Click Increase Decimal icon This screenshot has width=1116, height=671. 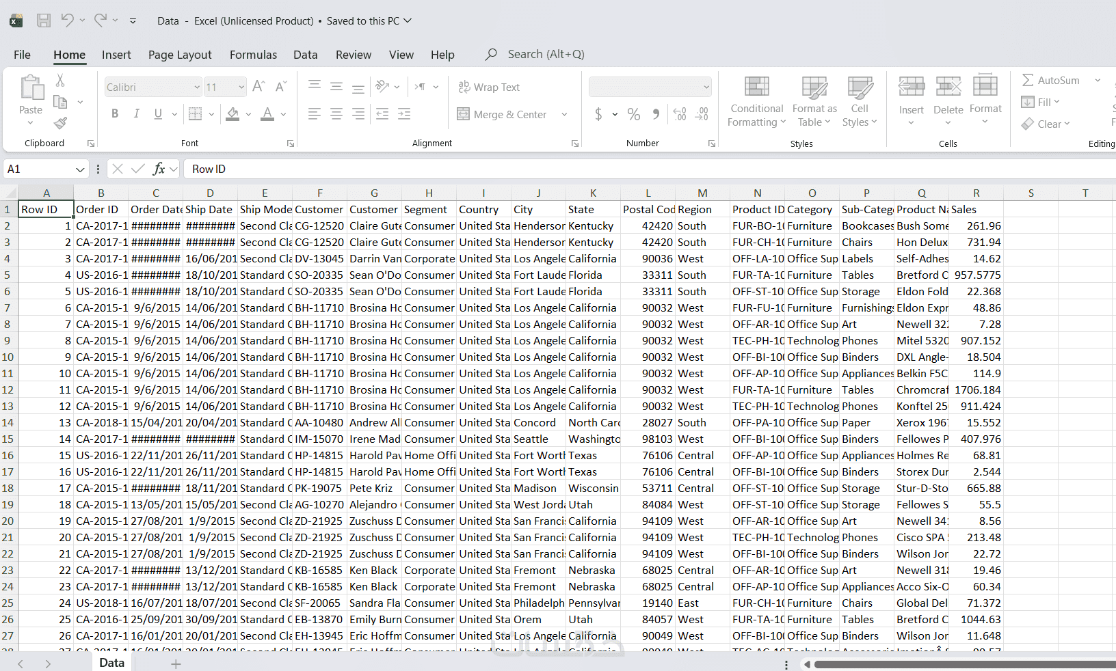click(680, 114)
